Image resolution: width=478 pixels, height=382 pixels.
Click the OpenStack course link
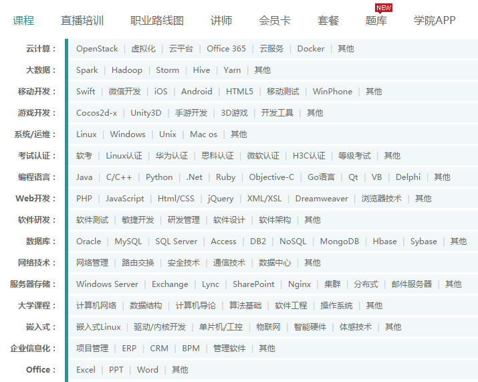[97, 49]
